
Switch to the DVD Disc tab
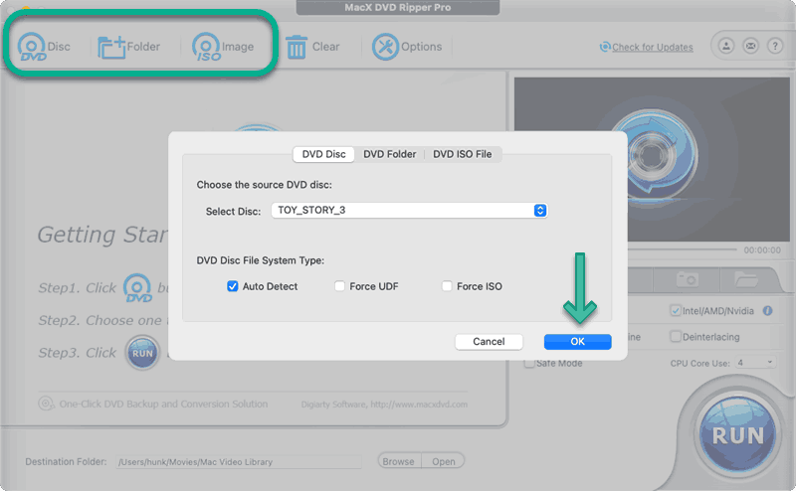(x=324, y=154)
